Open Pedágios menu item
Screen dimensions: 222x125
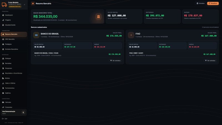point(14,44)
